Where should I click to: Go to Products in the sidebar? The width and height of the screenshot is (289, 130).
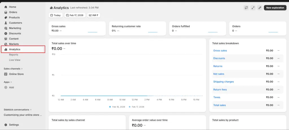14,18
